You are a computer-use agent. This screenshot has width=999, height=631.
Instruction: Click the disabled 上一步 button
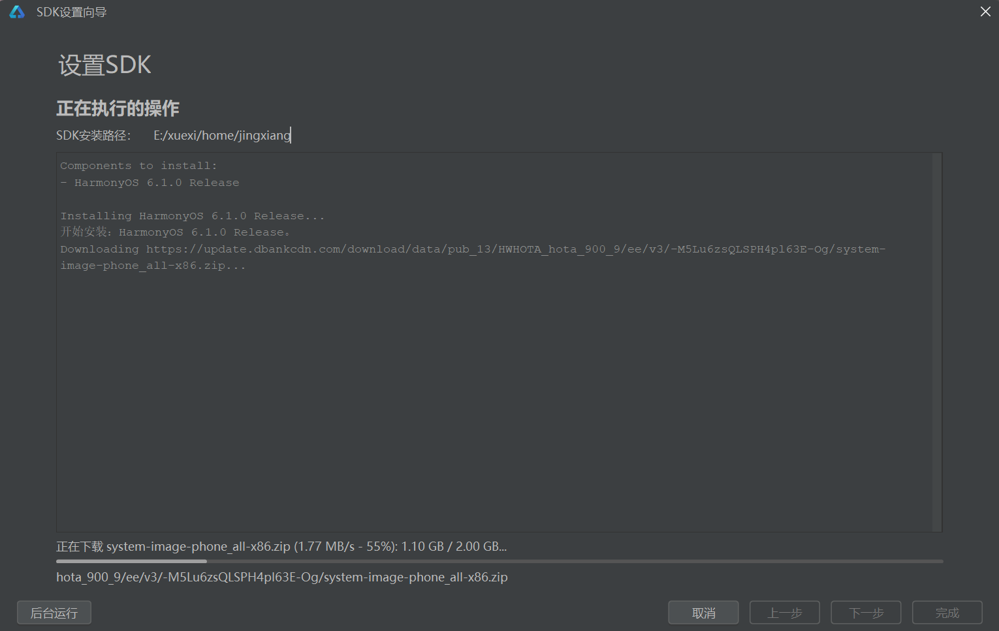(x=785, y=613)
